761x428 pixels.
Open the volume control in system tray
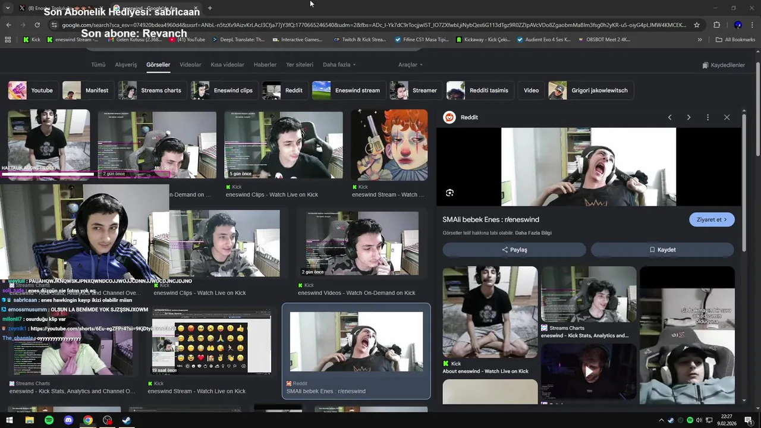(699, 420)
